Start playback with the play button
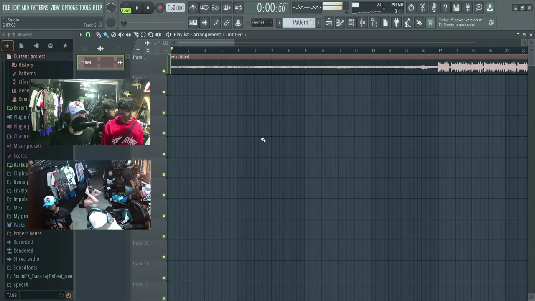This screenshot has width=535, height=301. pos(137,8)
